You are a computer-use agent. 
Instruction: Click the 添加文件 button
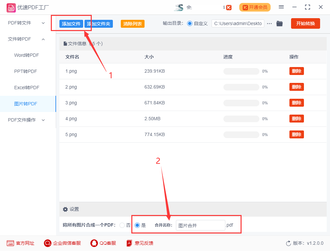[71, 24]
